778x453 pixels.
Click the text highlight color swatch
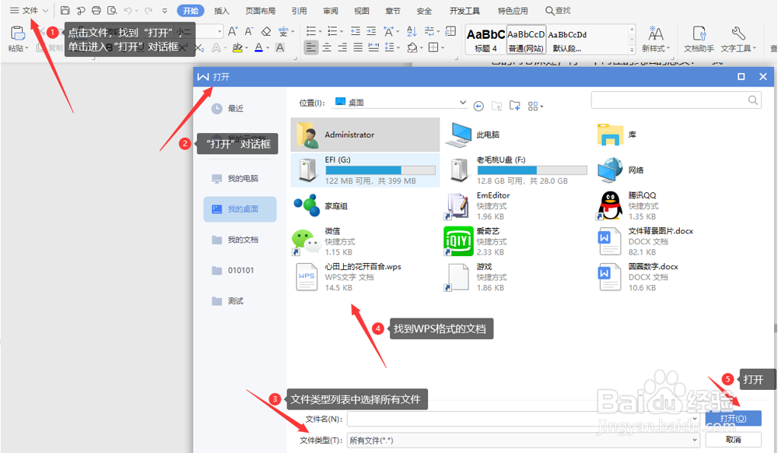[237, 47]
